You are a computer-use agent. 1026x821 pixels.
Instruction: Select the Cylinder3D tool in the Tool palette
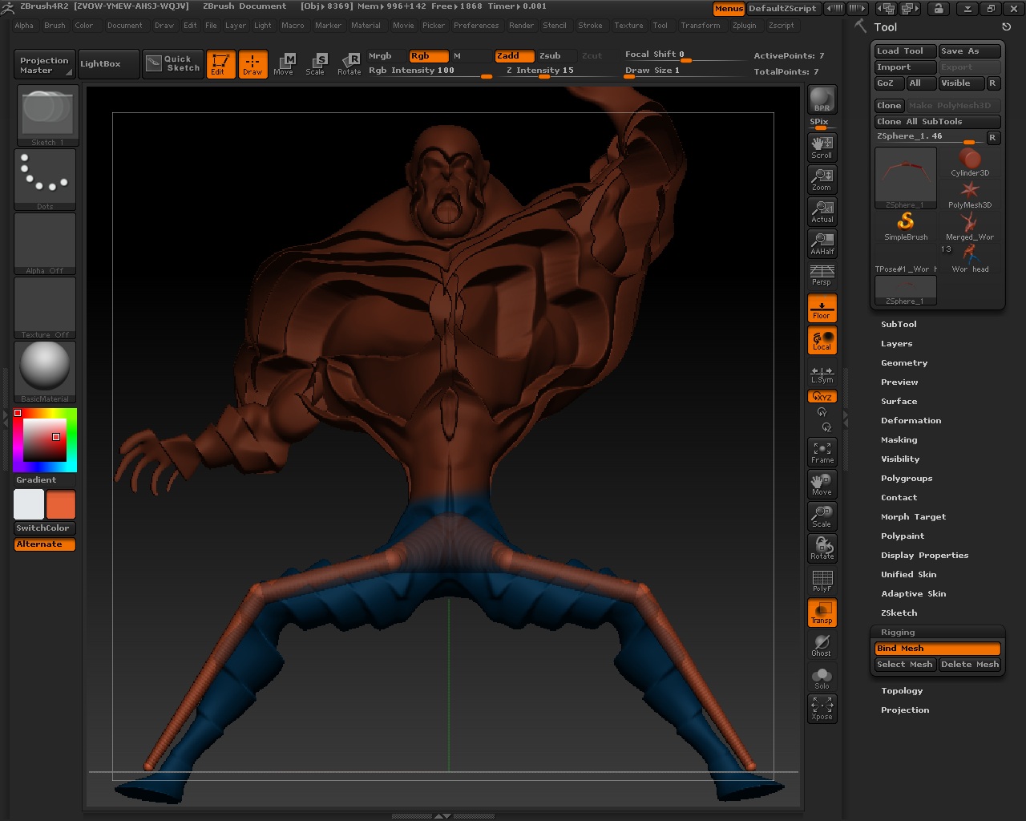(970, 164)
